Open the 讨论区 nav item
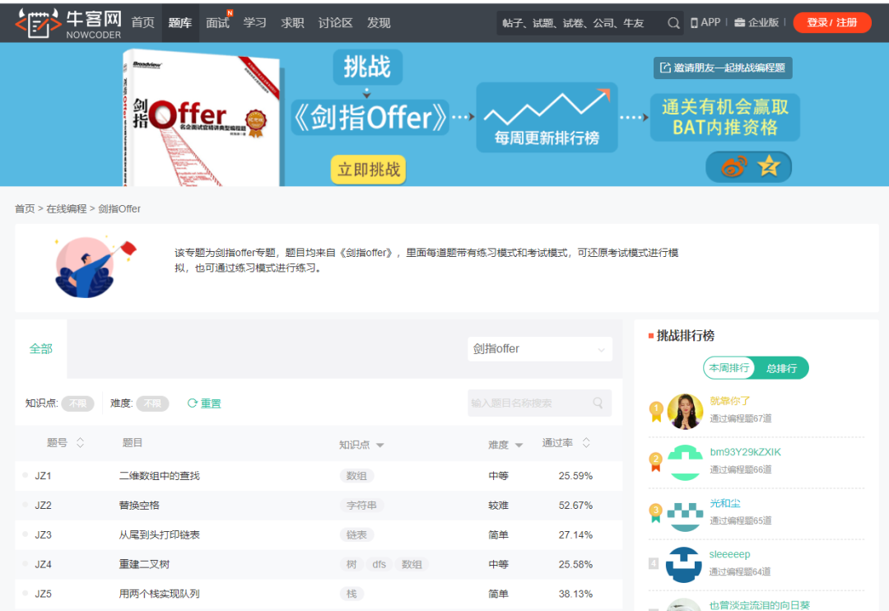 pyautogui.click(x=336, y=23)
